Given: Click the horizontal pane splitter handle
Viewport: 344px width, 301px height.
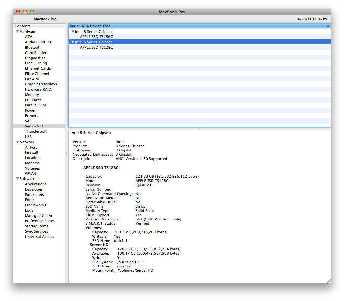Looking at the screenshot, I should click(199, 128).
